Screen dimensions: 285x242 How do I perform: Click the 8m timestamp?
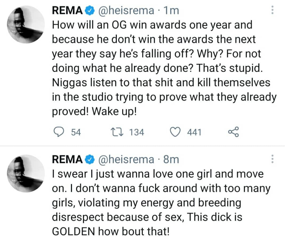171,160
